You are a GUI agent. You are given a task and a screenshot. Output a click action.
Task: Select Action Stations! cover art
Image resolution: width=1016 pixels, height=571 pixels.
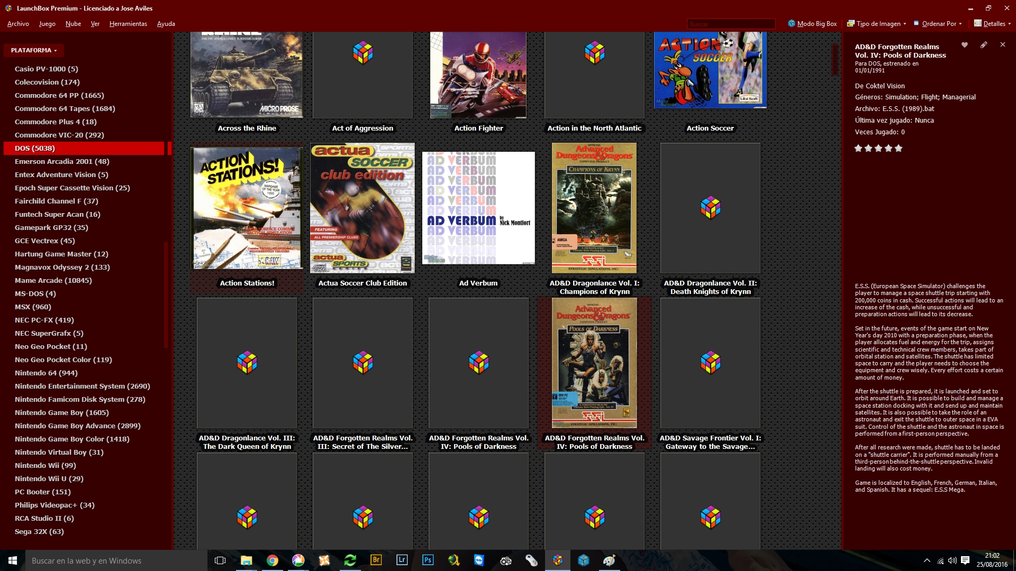247,208
